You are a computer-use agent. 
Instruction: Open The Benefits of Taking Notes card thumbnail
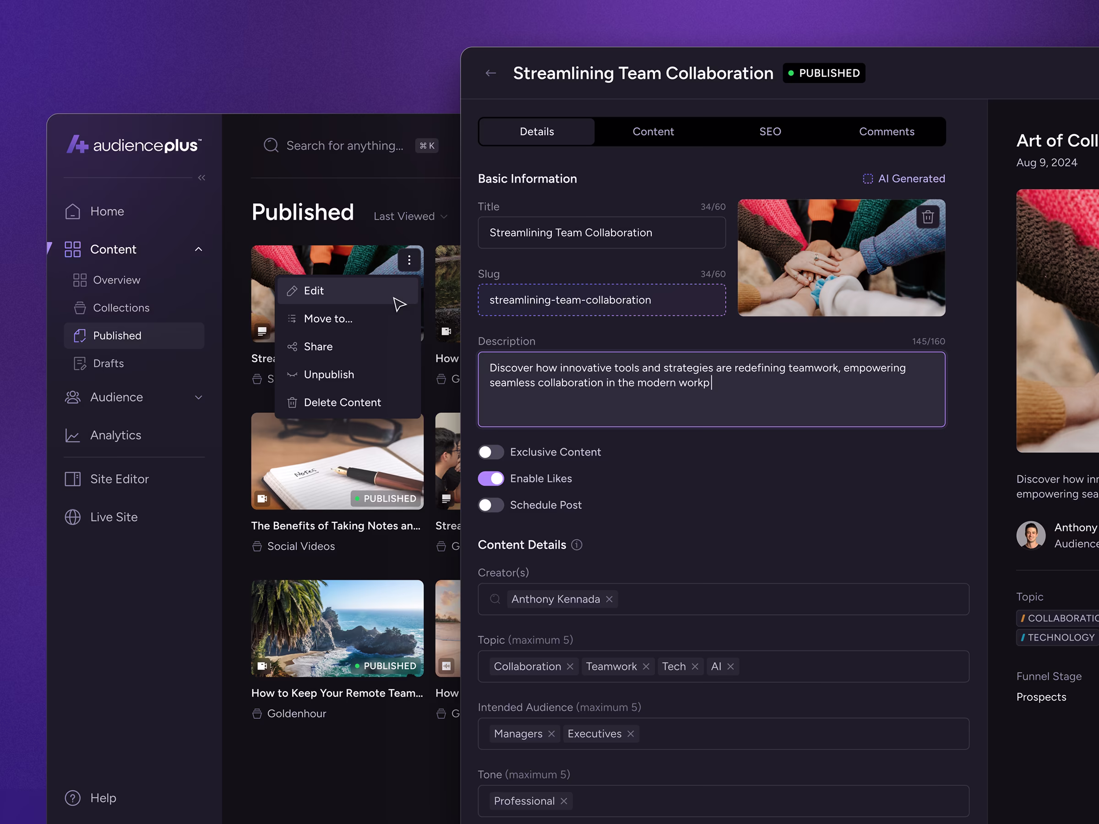[337, 461]
